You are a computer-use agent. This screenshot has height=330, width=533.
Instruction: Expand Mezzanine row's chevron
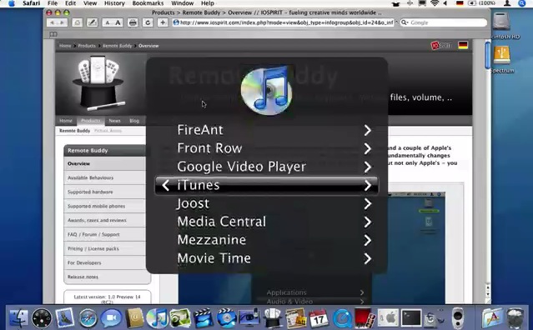[x=368, y=240]
